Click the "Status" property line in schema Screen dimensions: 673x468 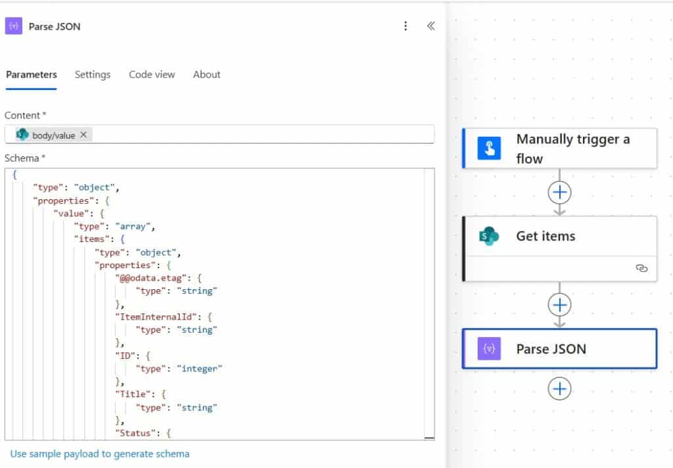pos(143,433)
